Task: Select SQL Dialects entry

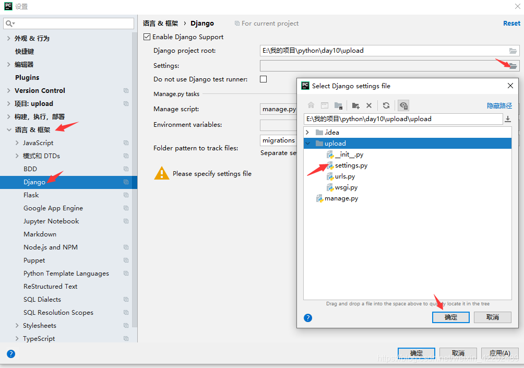Action: click(42, 299)
